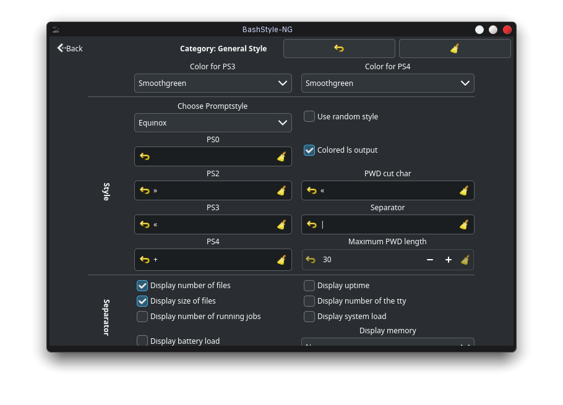Decrease Maximum PWD length with minus

[430, 260]
